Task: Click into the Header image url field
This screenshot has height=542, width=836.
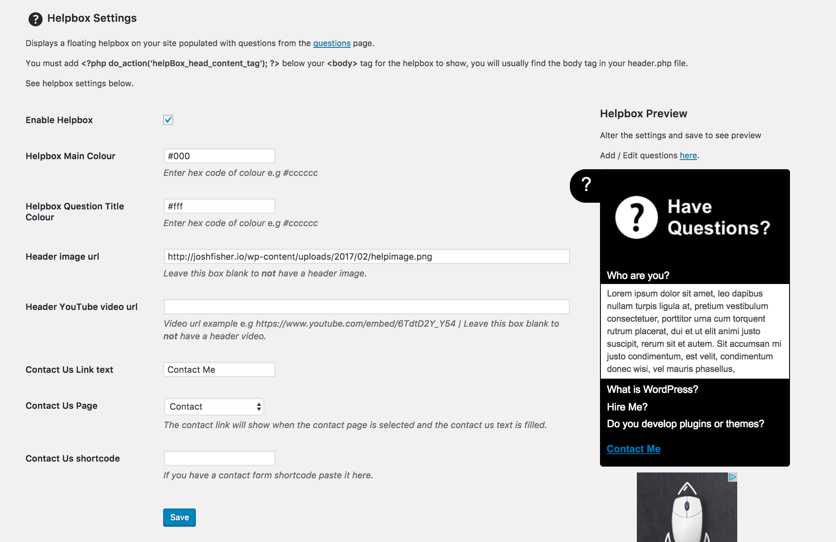Action: (x=367, y=256)
